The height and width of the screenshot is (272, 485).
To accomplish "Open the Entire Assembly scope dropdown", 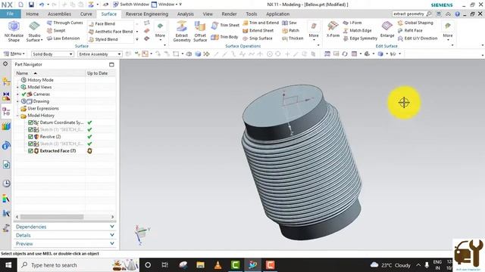I will (x=99, y=54).
